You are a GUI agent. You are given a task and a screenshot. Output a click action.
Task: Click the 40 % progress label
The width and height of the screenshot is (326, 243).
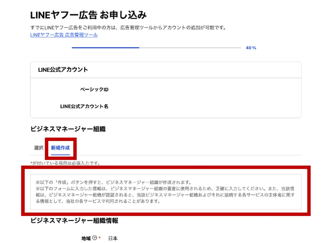[x=251, y=48]
